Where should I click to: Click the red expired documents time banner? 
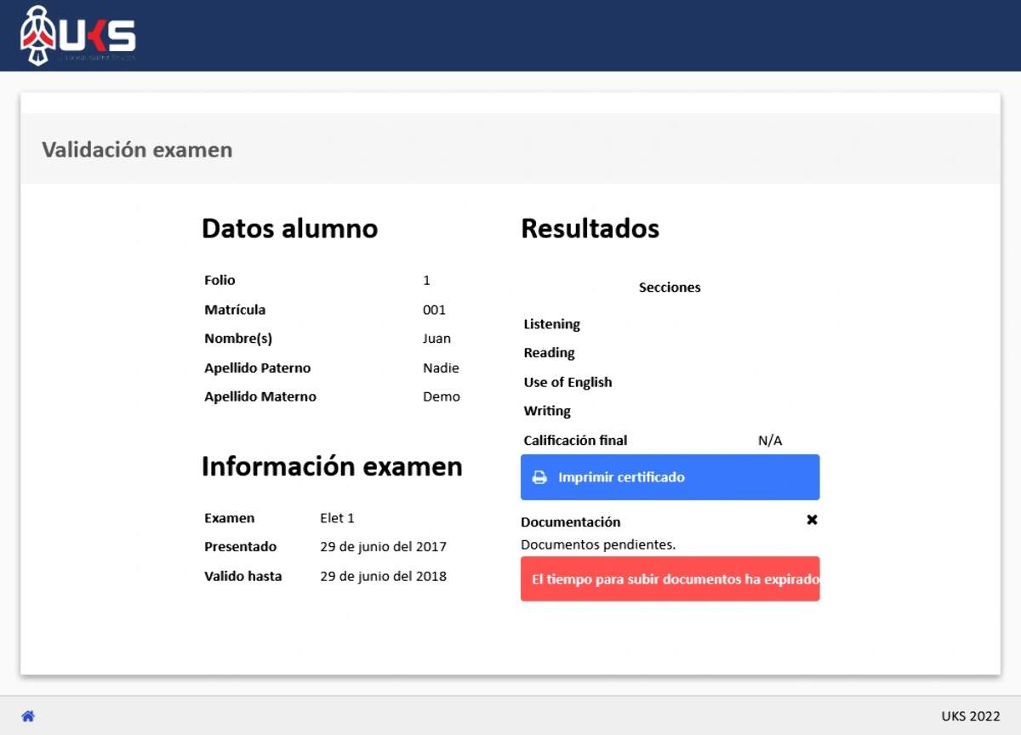click(x=670, y=579)
